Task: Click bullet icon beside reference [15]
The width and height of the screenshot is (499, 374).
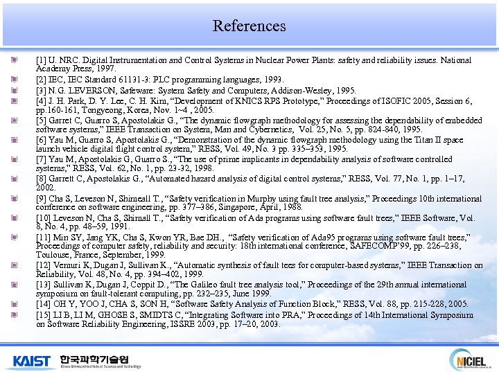Action: tap(14, 315)
